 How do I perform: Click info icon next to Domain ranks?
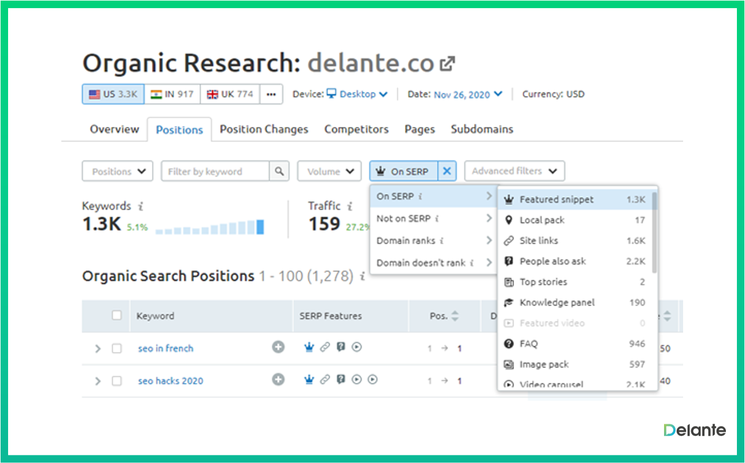(x=441, y=240)
